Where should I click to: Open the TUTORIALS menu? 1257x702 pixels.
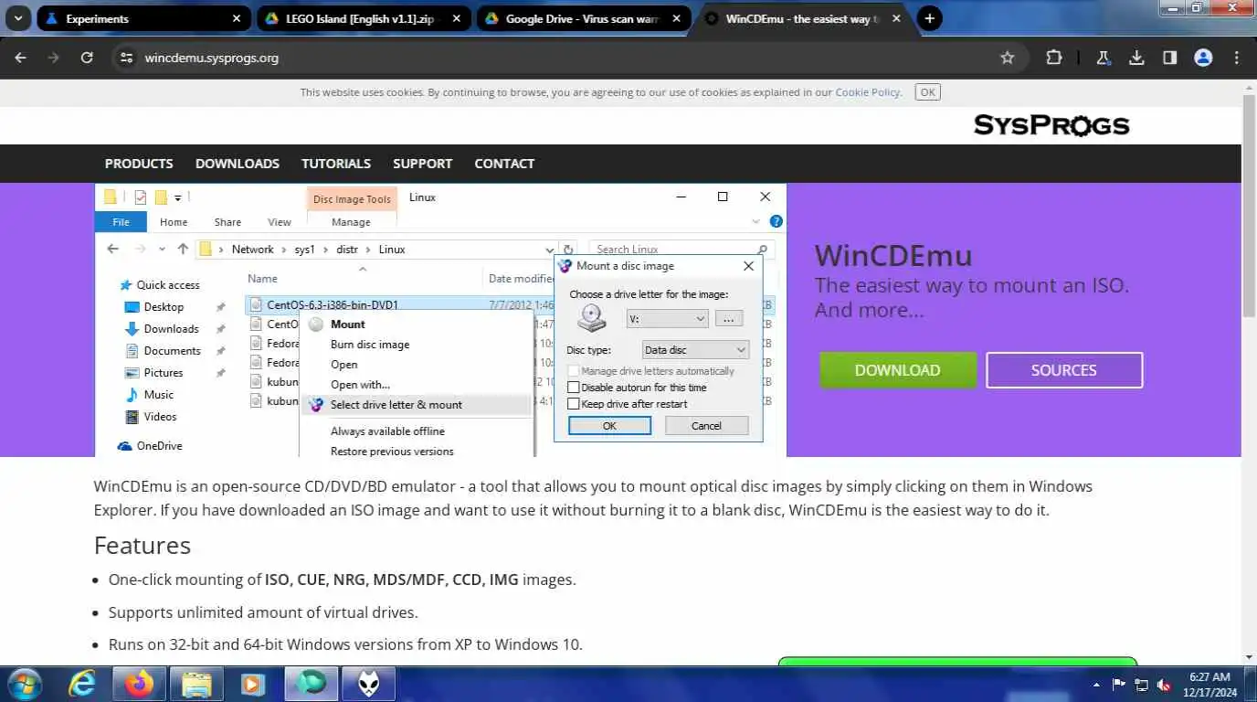[x=336, y=164]
